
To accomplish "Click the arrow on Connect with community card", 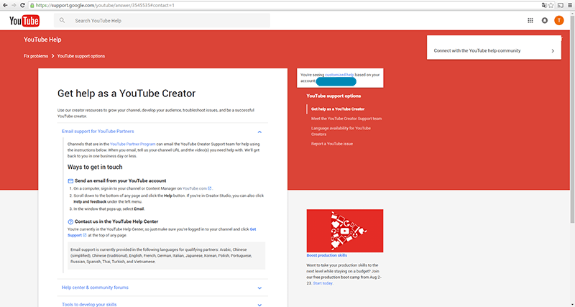I will 553,51.
